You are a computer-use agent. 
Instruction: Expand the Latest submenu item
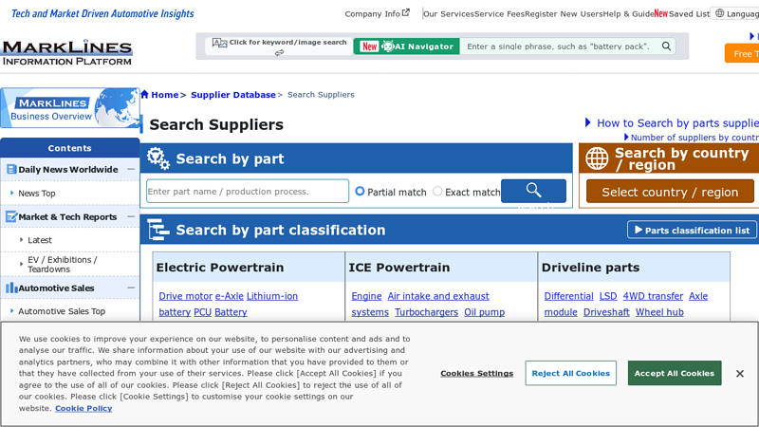[x=39, y=240]
